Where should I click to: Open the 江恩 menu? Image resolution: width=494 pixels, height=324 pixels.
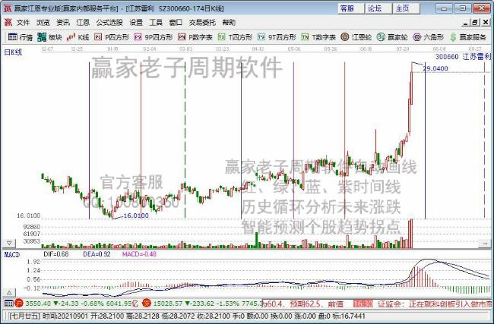click(x=83, y=23)
